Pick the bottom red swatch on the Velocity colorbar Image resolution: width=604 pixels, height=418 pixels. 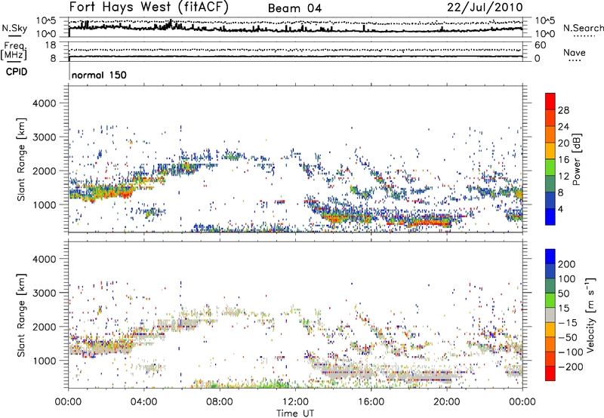tap(550, 373)
